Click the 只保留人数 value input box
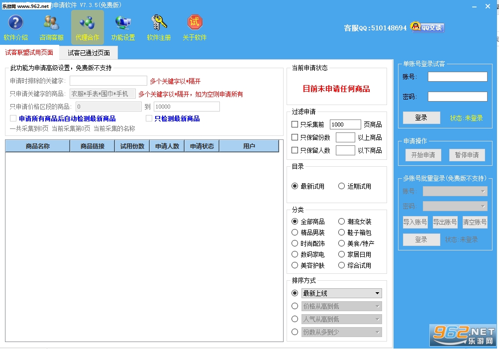 click(x=345, y=150)
